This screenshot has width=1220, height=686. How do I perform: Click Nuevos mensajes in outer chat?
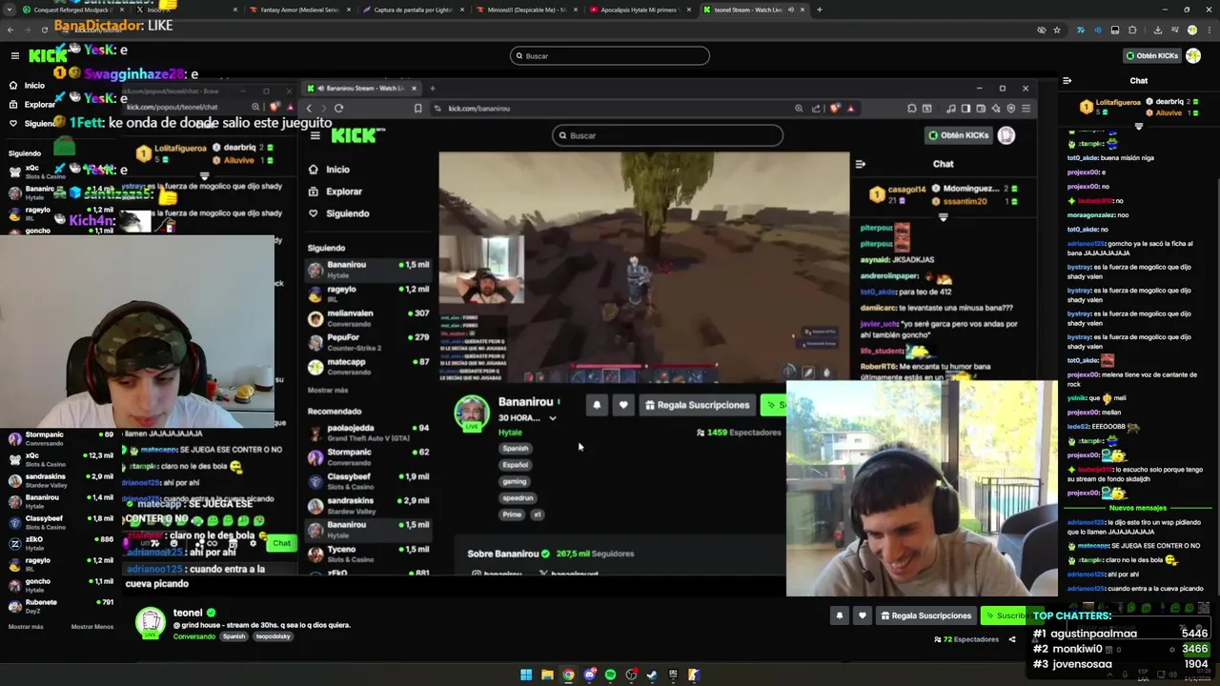tap(1138, 508)
